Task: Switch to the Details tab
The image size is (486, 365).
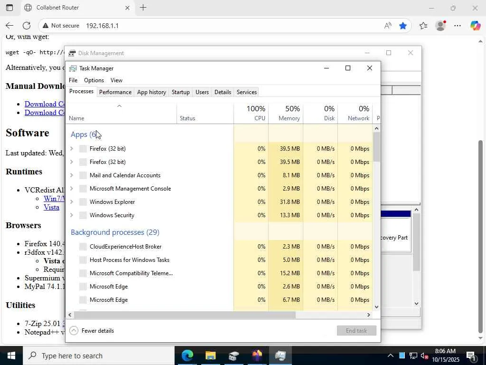Action: [223, 92]
